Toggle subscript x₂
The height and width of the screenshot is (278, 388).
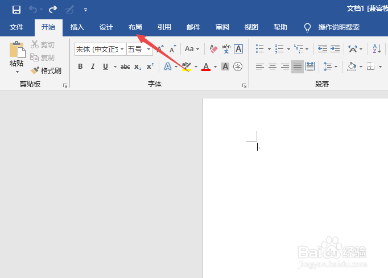pos(138,67)
